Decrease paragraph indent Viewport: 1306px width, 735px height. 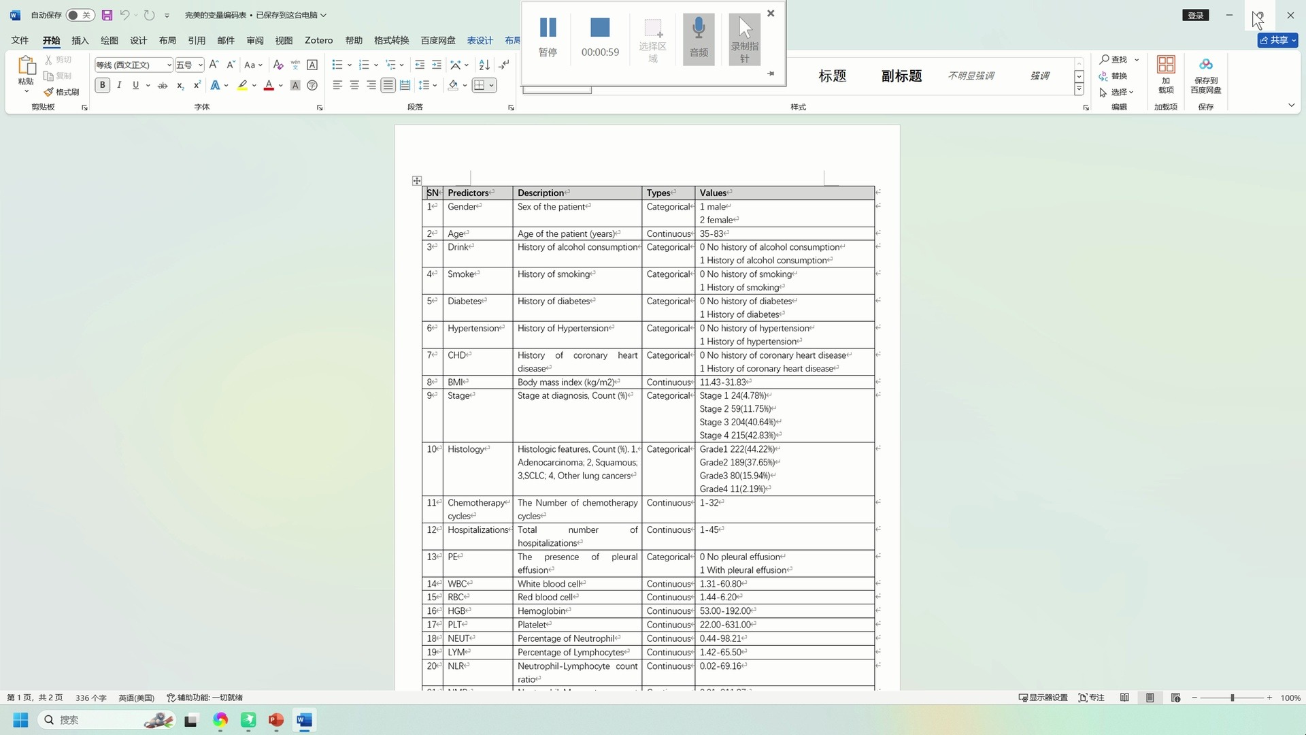[x=420, y=65]
